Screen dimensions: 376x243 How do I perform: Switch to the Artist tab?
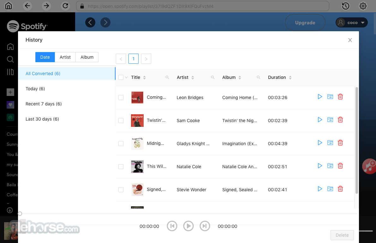[65, 57]
